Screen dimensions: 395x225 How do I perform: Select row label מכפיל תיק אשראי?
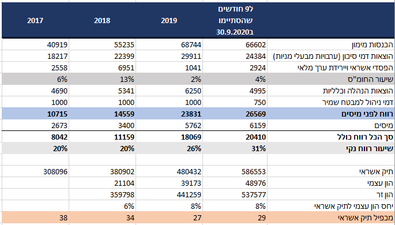click(365, 218)
